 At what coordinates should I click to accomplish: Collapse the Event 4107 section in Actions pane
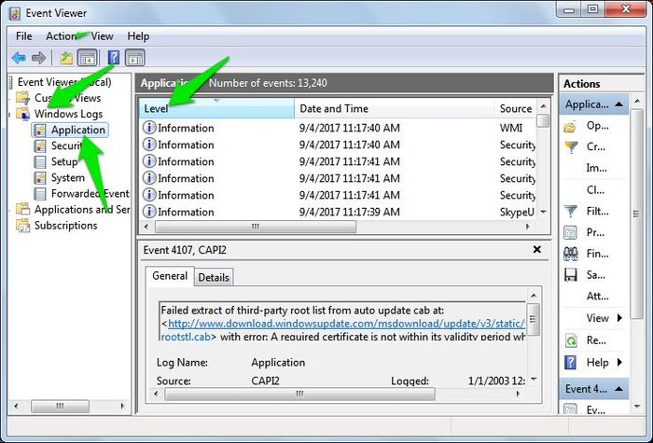[x=618, y=389]
